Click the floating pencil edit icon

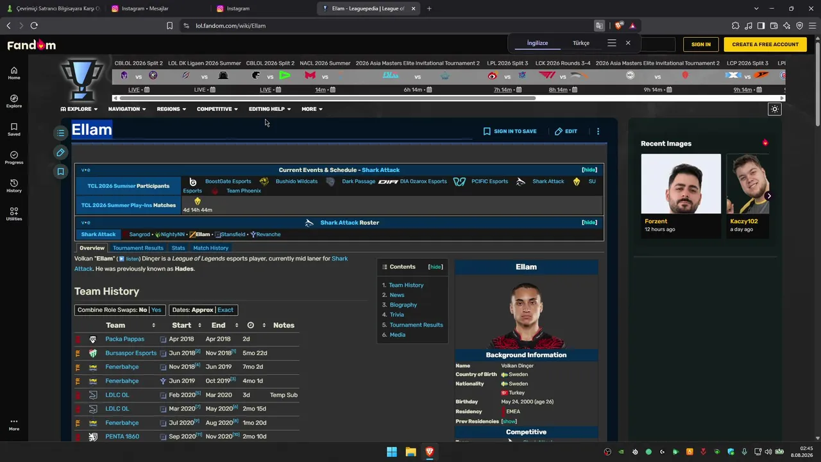[60, 152]
